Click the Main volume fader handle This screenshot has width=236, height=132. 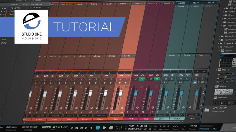(197, 93)
